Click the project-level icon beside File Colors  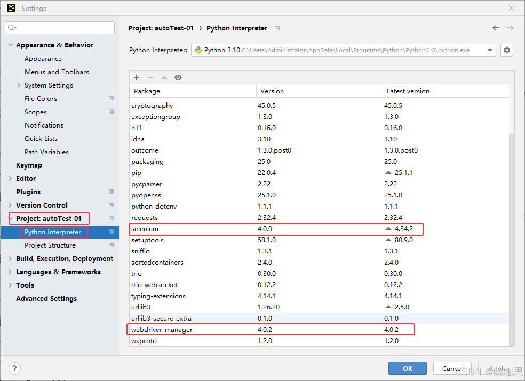(x=111, y=98)
